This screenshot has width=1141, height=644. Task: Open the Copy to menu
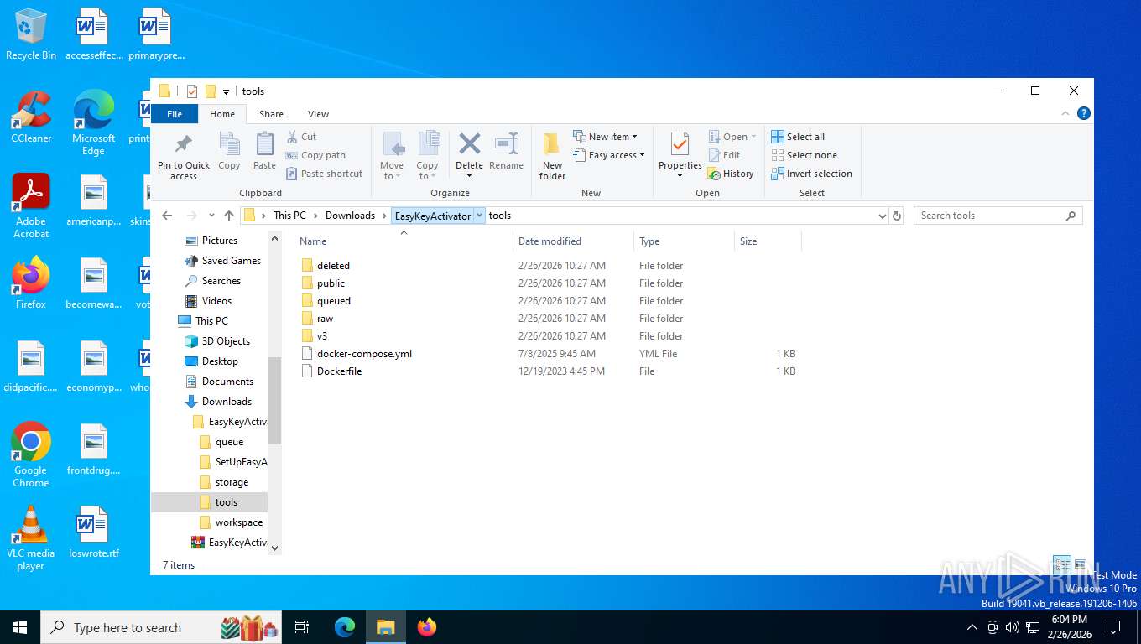428,156
